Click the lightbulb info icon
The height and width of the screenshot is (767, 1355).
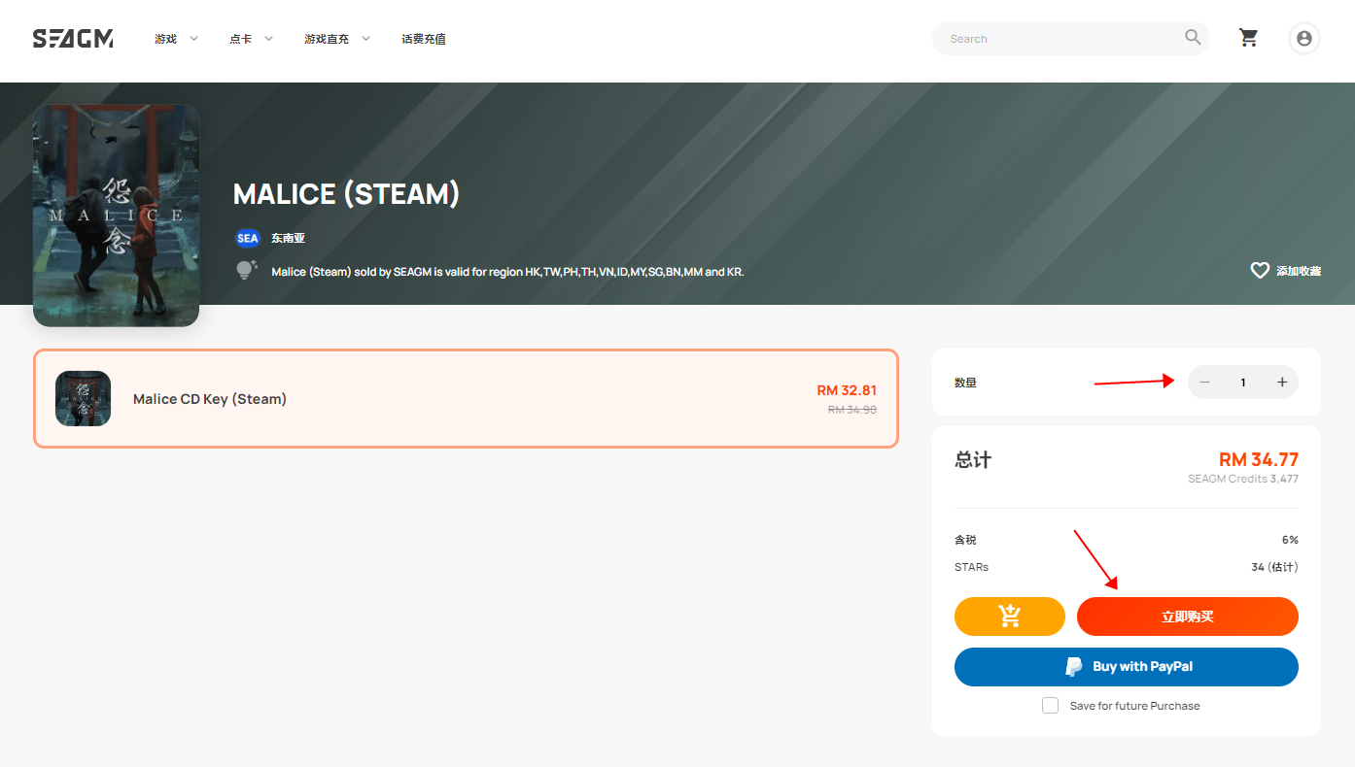click(x=246, y=270)
